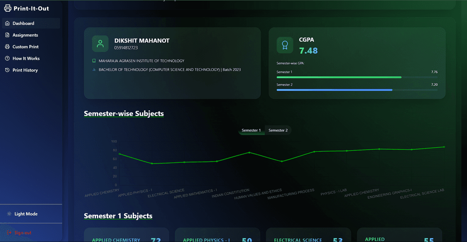This screenshot has width=467, height=242.
Task: Click the Dashboard home icon
Action: point(7,23)
